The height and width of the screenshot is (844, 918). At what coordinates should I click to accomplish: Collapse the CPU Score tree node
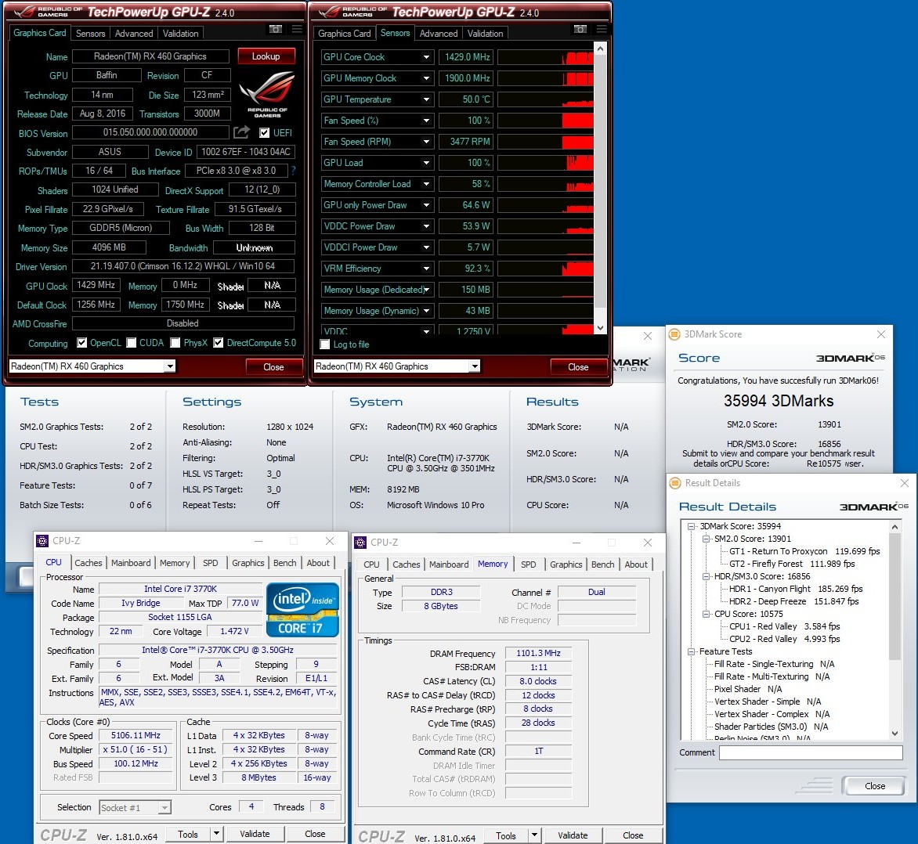[x=706, y=613]
